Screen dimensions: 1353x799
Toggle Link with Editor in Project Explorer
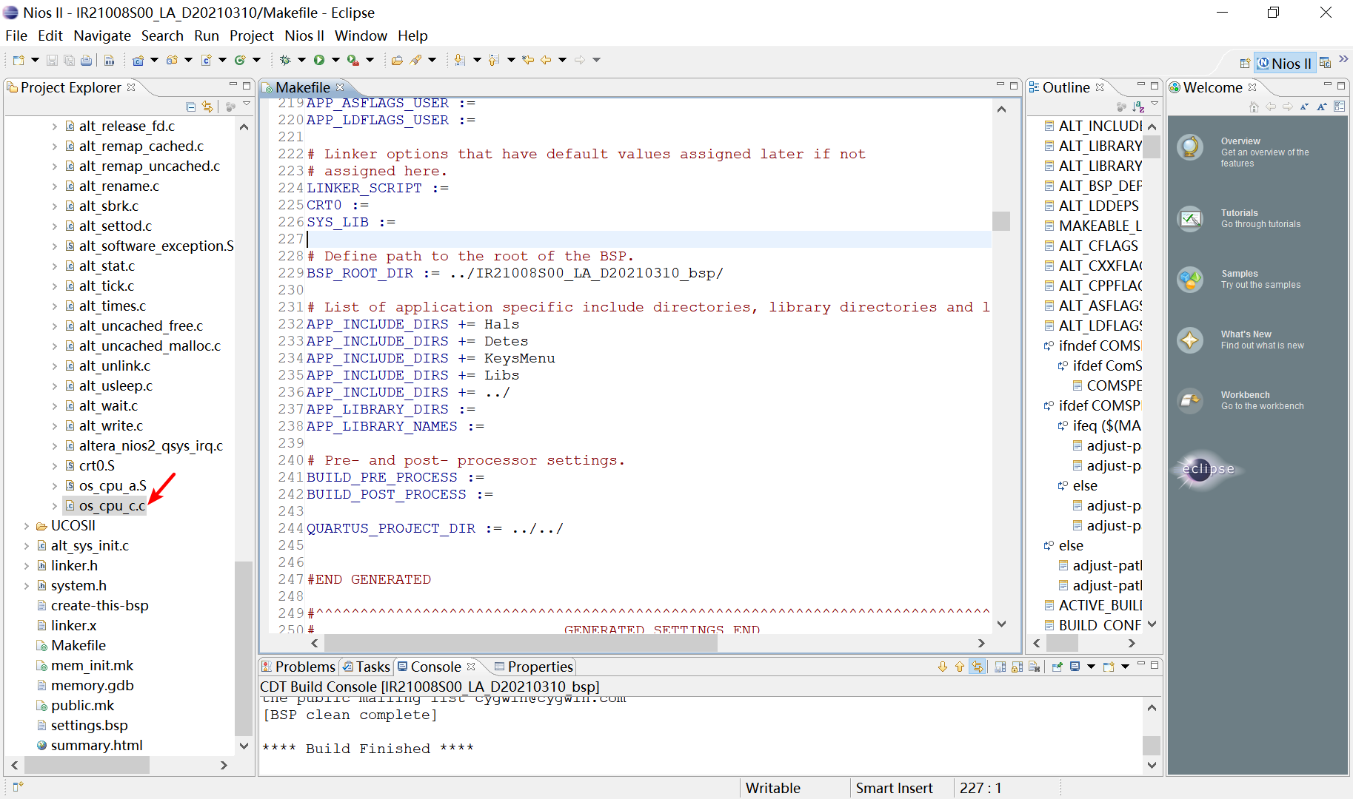(x=207, y=107)
